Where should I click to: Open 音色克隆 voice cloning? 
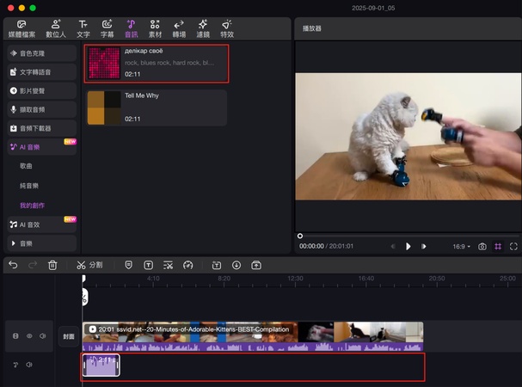[42, 53]
